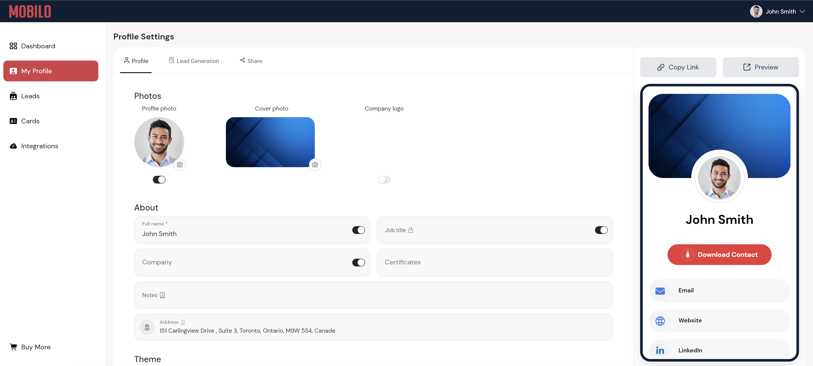Switch to Lead Generation tab

coord(194,61)
